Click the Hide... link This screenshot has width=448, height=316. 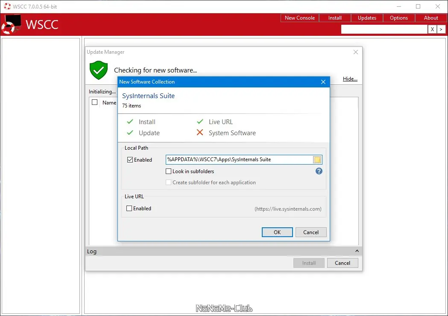click(x=350, y=79)
